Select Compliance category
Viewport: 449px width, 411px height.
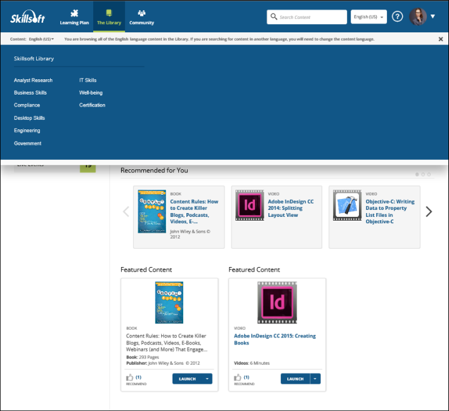[x=27, y=105]
